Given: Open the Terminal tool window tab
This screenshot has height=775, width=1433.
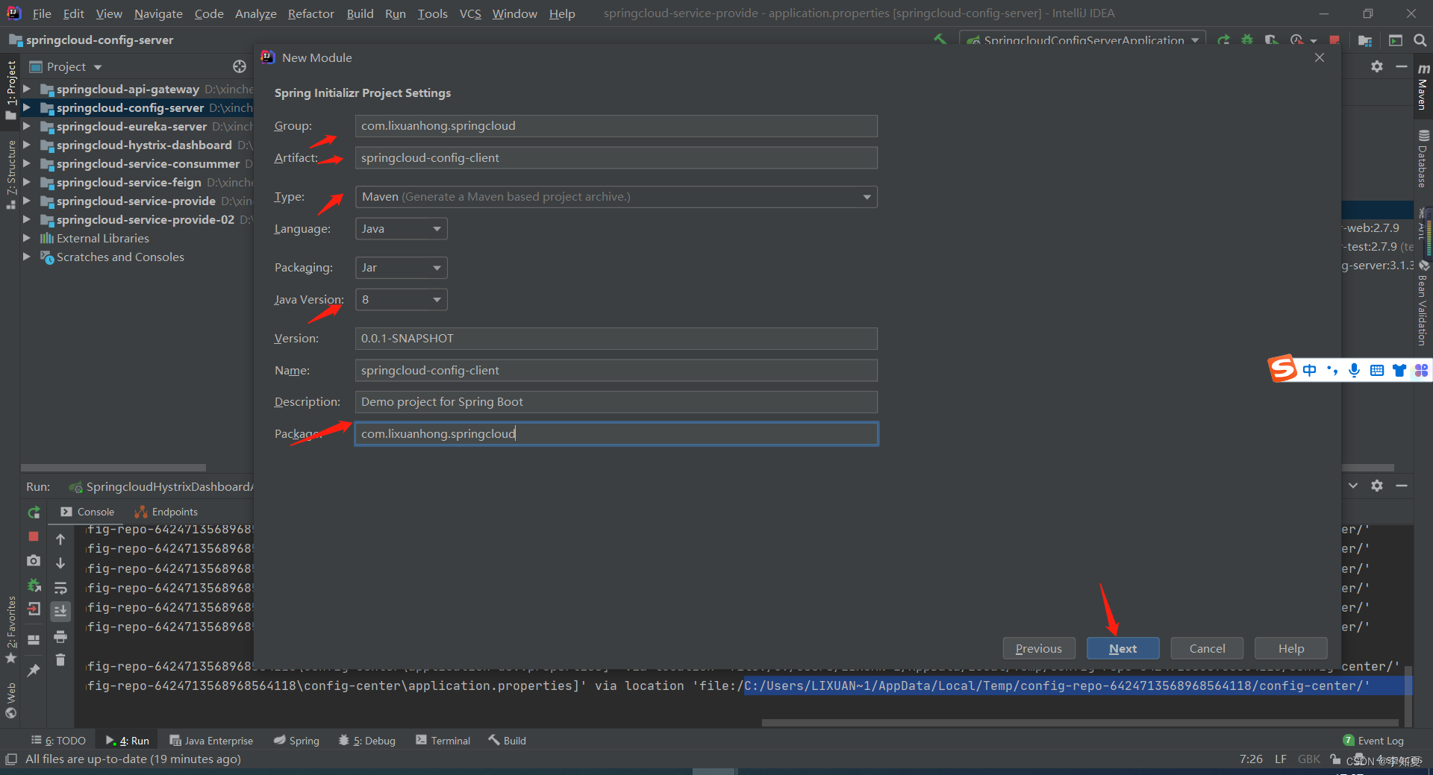Looking at the screenshot, I should pos(443,741).
